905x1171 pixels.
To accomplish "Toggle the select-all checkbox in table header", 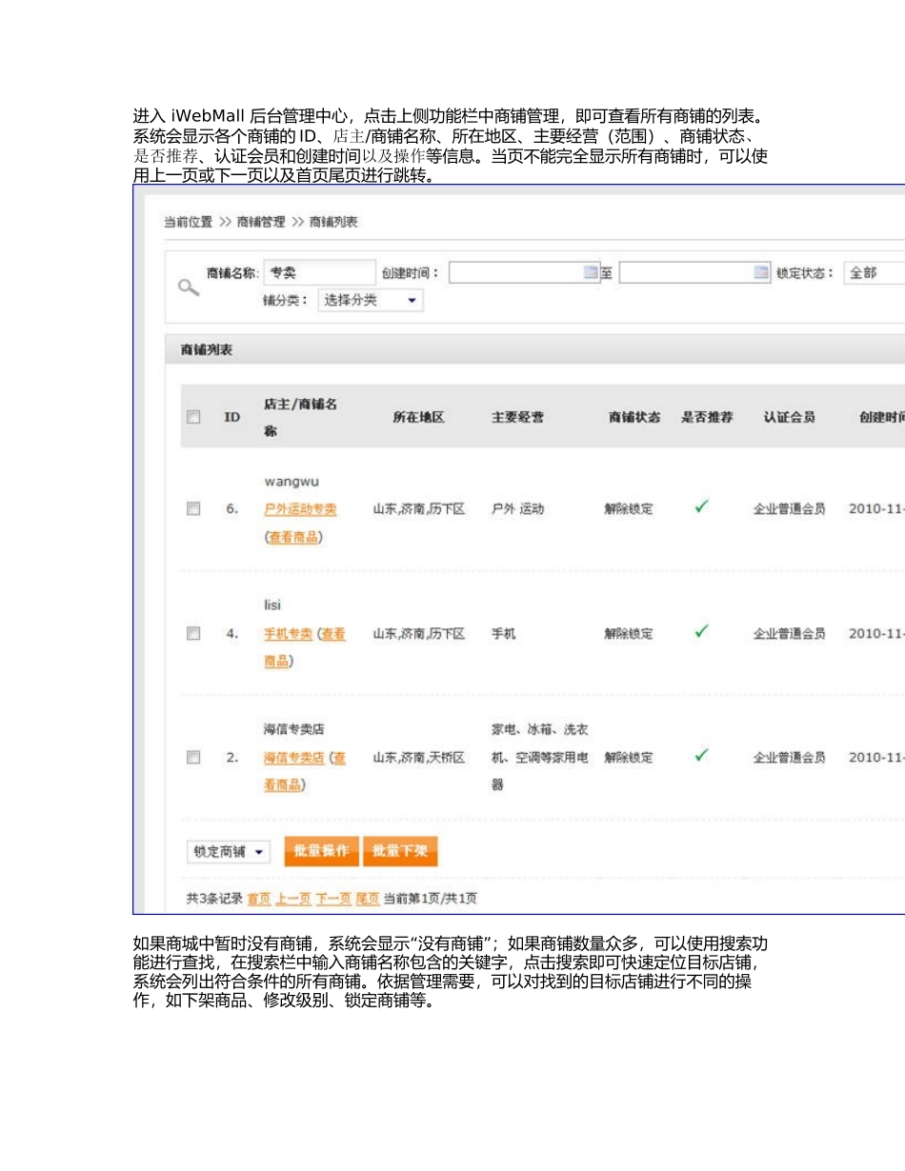I will click(x=193, y=417).
